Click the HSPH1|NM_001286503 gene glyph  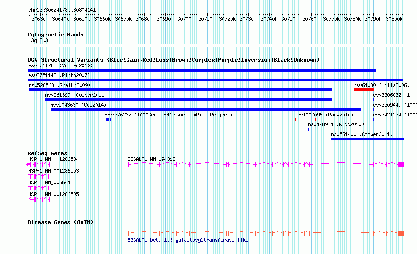point(38,176)
